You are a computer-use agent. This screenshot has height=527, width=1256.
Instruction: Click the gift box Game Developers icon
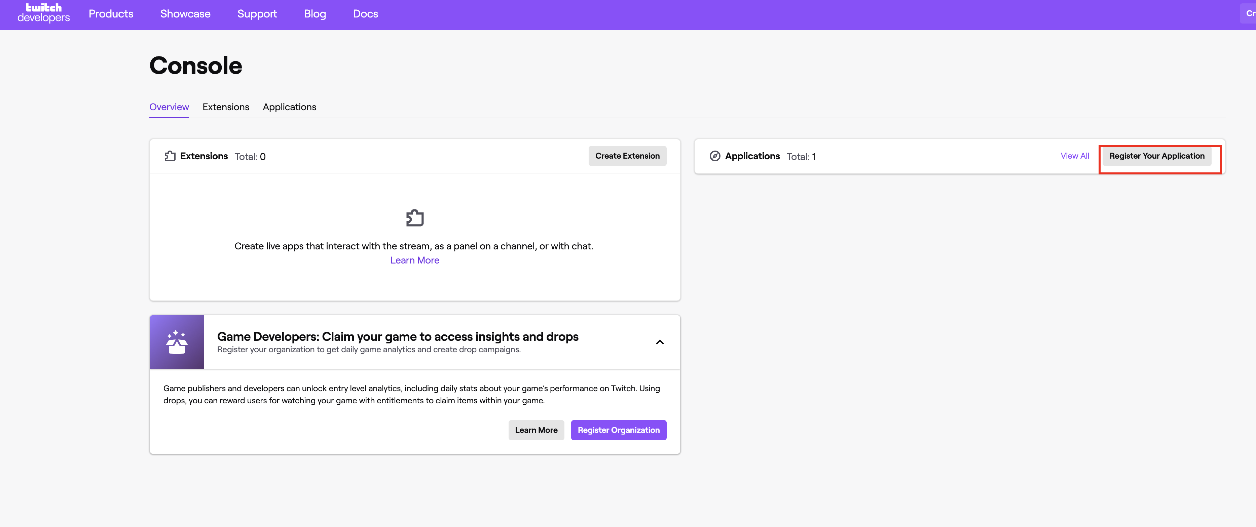pyautogui.click(x=177, y=342)
